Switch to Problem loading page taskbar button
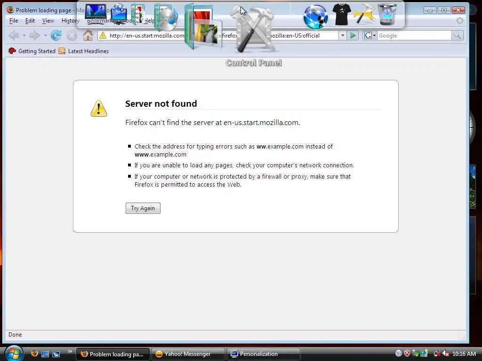482x361 pixels. [x=113, y=354]
